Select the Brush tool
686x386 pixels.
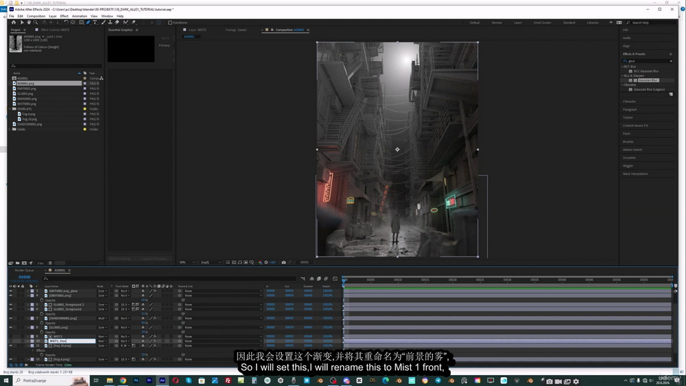104,23
